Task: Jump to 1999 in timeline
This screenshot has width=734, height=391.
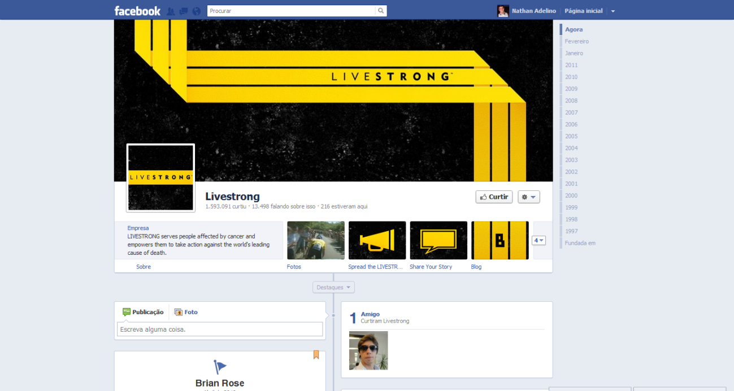Action: (x=571, y=207)
